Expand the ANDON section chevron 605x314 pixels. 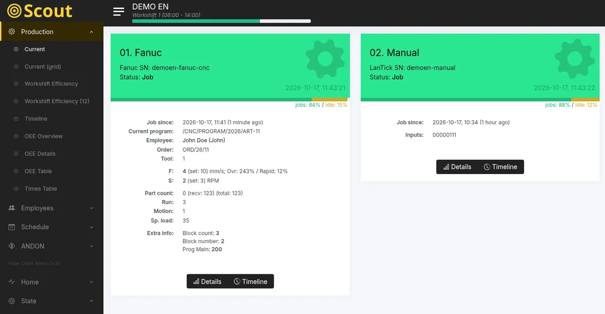coord(92,246)
